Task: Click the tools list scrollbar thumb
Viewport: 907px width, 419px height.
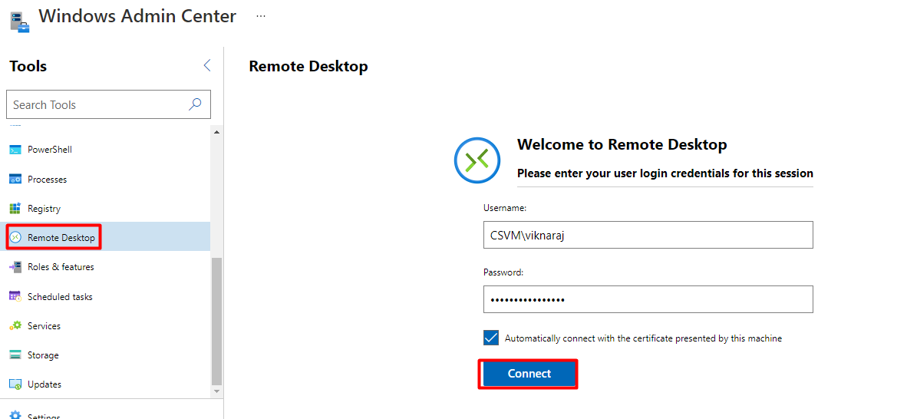Action: pos(217,322)
